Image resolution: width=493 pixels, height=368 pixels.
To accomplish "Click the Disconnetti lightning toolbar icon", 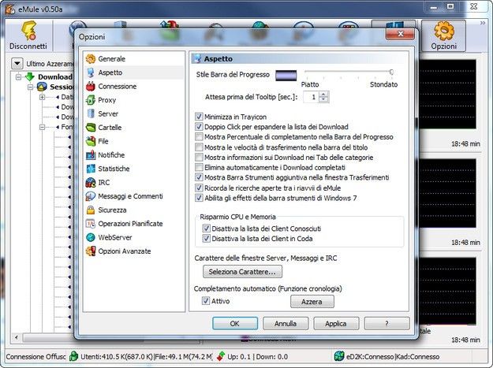I will pyautogui.click(x=28, y=31).
